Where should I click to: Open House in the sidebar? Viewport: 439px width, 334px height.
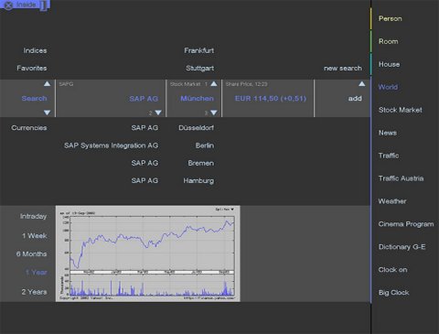[389, 64]
